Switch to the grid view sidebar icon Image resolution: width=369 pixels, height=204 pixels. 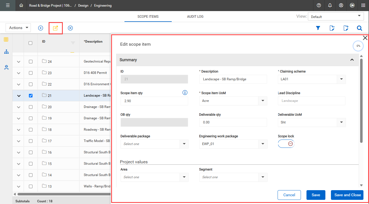point(6,39)
